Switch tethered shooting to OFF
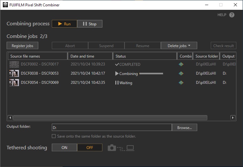The height and width of the screenshot is (167, 243). tap(90, 147)
